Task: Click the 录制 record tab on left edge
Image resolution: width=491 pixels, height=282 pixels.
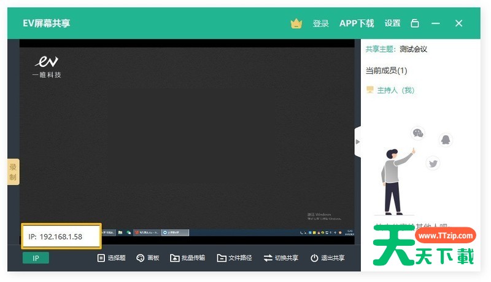Action: (x=13, y=171)
